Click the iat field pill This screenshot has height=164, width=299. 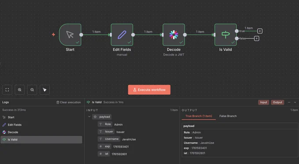104,154
